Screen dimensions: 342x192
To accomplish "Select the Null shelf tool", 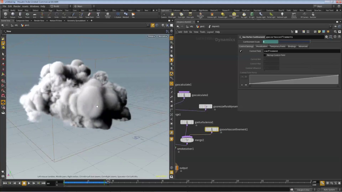I will coord(42,15).
